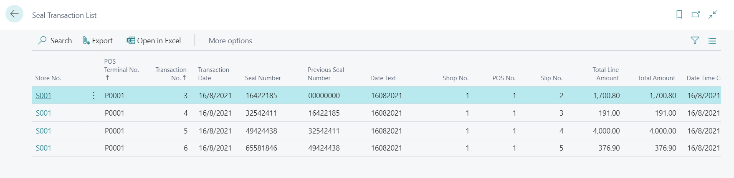Image resolution: width=734 pixels, height=178 pixels.
Task: Open S001 link for transaction 6
Action: pyautogui.click(x=43, y=148)
